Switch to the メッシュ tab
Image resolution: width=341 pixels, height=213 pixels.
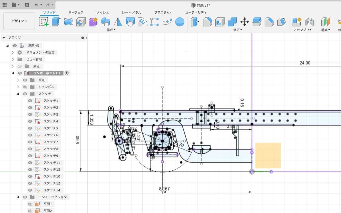(103, 12)
